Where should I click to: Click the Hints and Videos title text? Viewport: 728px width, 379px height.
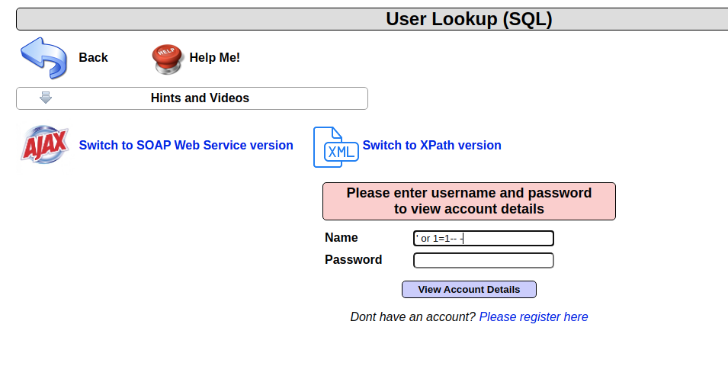click(200, 98)
